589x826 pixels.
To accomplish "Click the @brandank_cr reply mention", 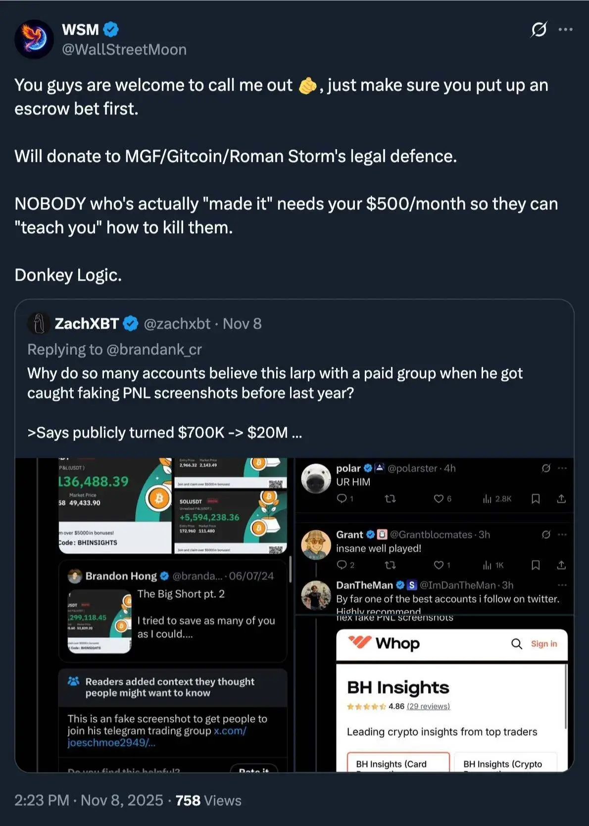I will click(154, 349).
